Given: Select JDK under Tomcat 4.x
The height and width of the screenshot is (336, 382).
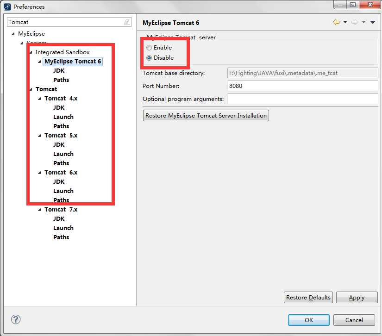Looking at the screenshot, I should [x=59, y=108].
